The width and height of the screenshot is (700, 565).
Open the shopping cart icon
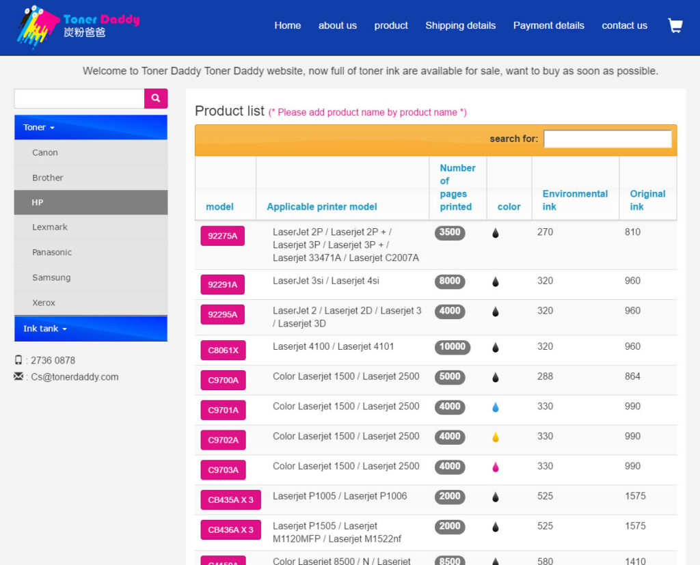tap(675, 26)
